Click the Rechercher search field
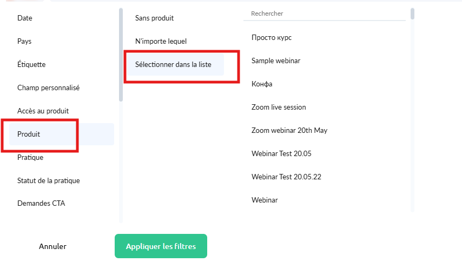 [x=325, y=14]
